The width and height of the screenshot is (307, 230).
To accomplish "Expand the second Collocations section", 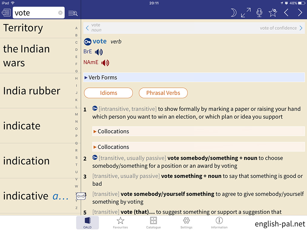I will (113, 147).
